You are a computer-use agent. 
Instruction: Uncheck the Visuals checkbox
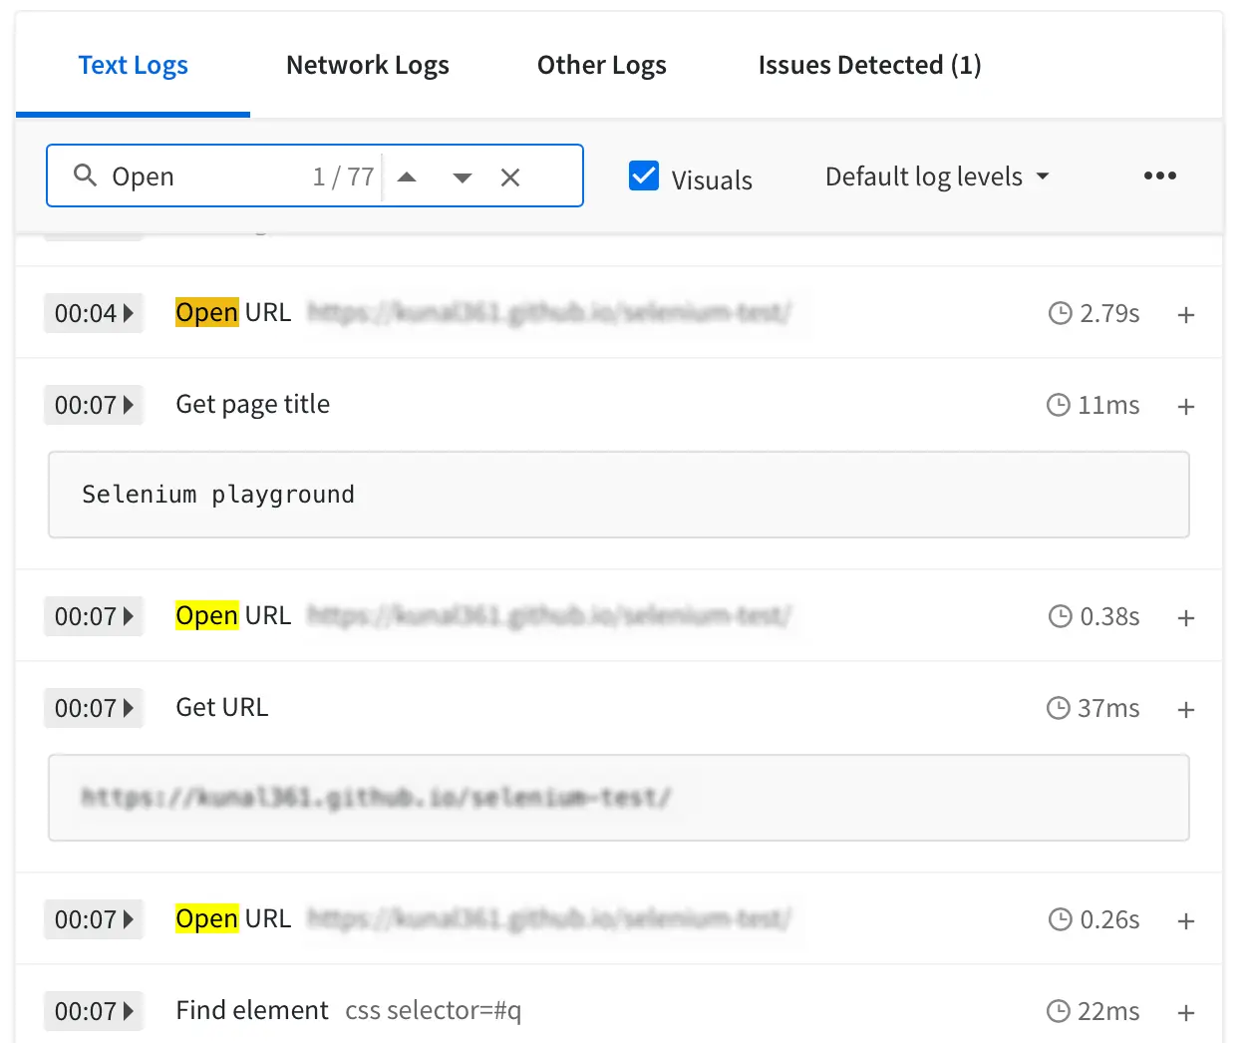pyautogui.click(x=644, y=176)
